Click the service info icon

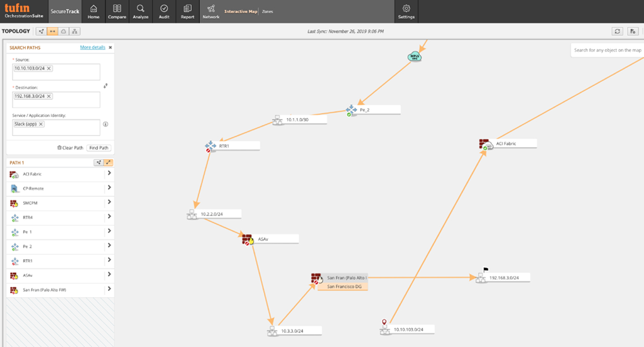[105, 124]
